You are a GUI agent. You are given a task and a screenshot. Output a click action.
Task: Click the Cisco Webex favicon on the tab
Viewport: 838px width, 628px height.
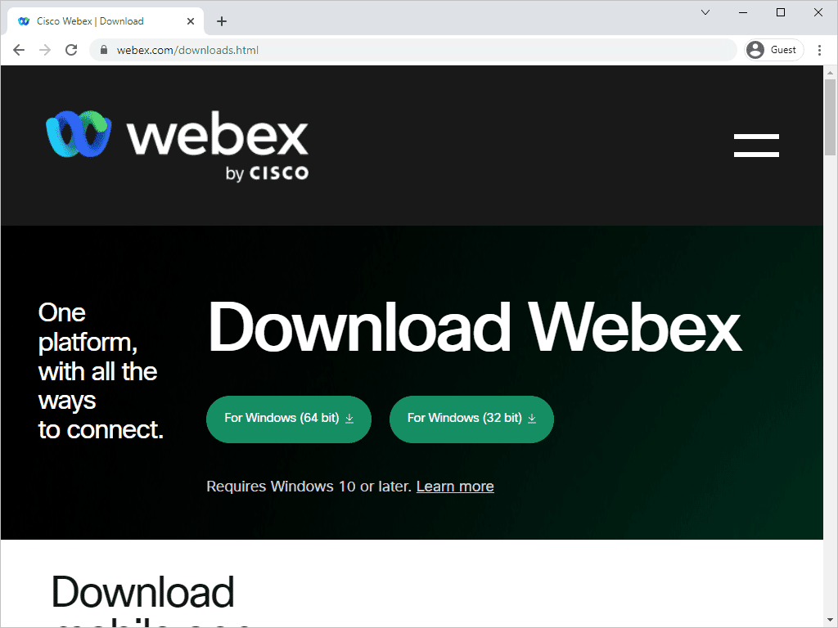click(22, 20)
